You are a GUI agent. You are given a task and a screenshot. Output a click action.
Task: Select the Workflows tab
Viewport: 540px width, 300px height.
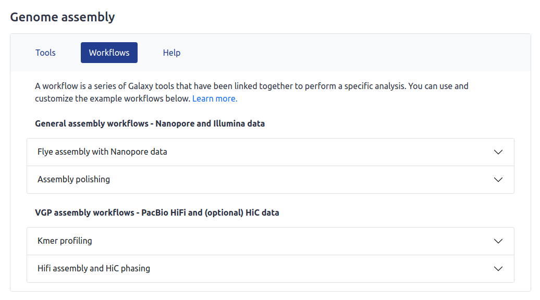109,53
